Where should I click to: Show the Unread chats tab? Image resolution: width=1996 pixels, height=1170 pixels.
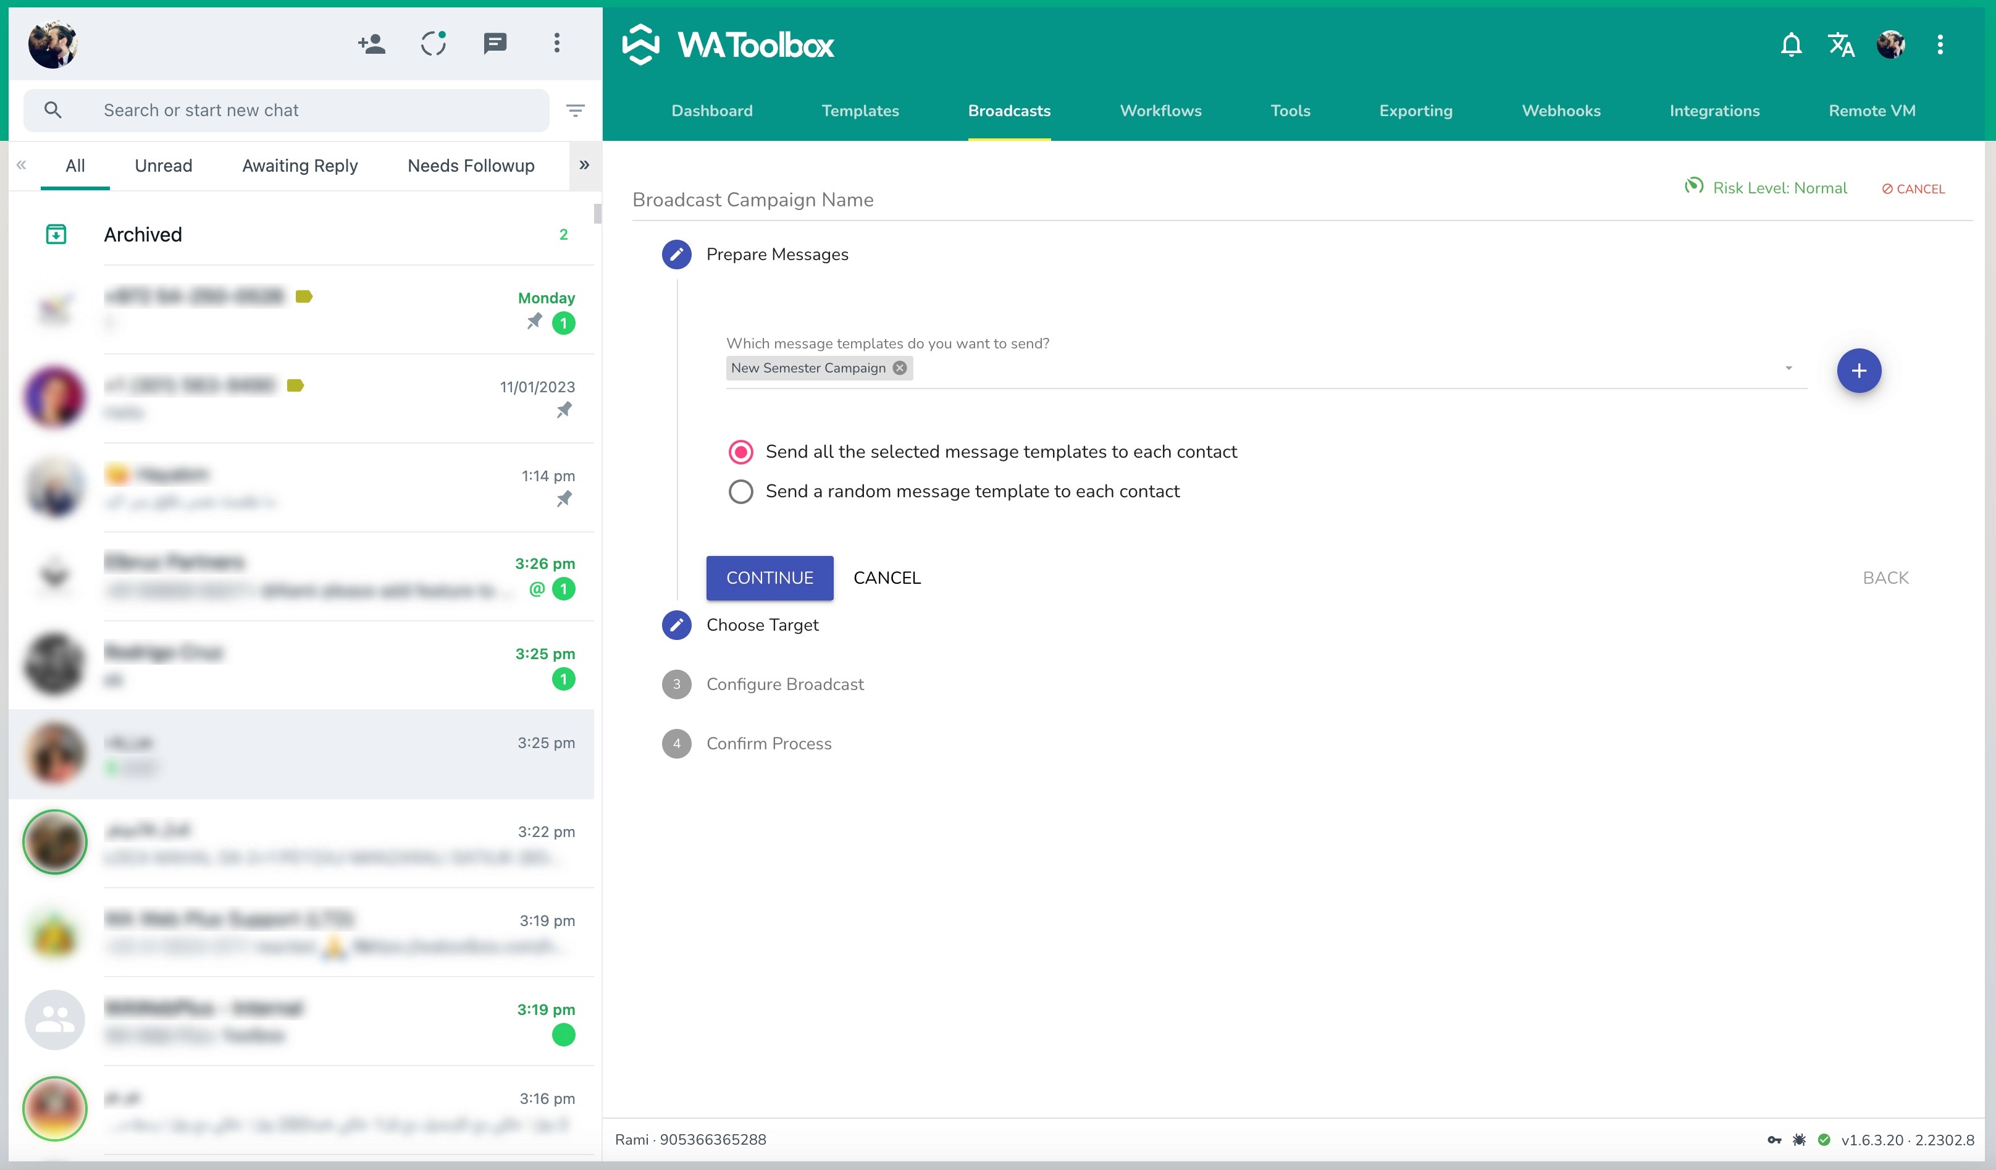(x=163, y=166)
